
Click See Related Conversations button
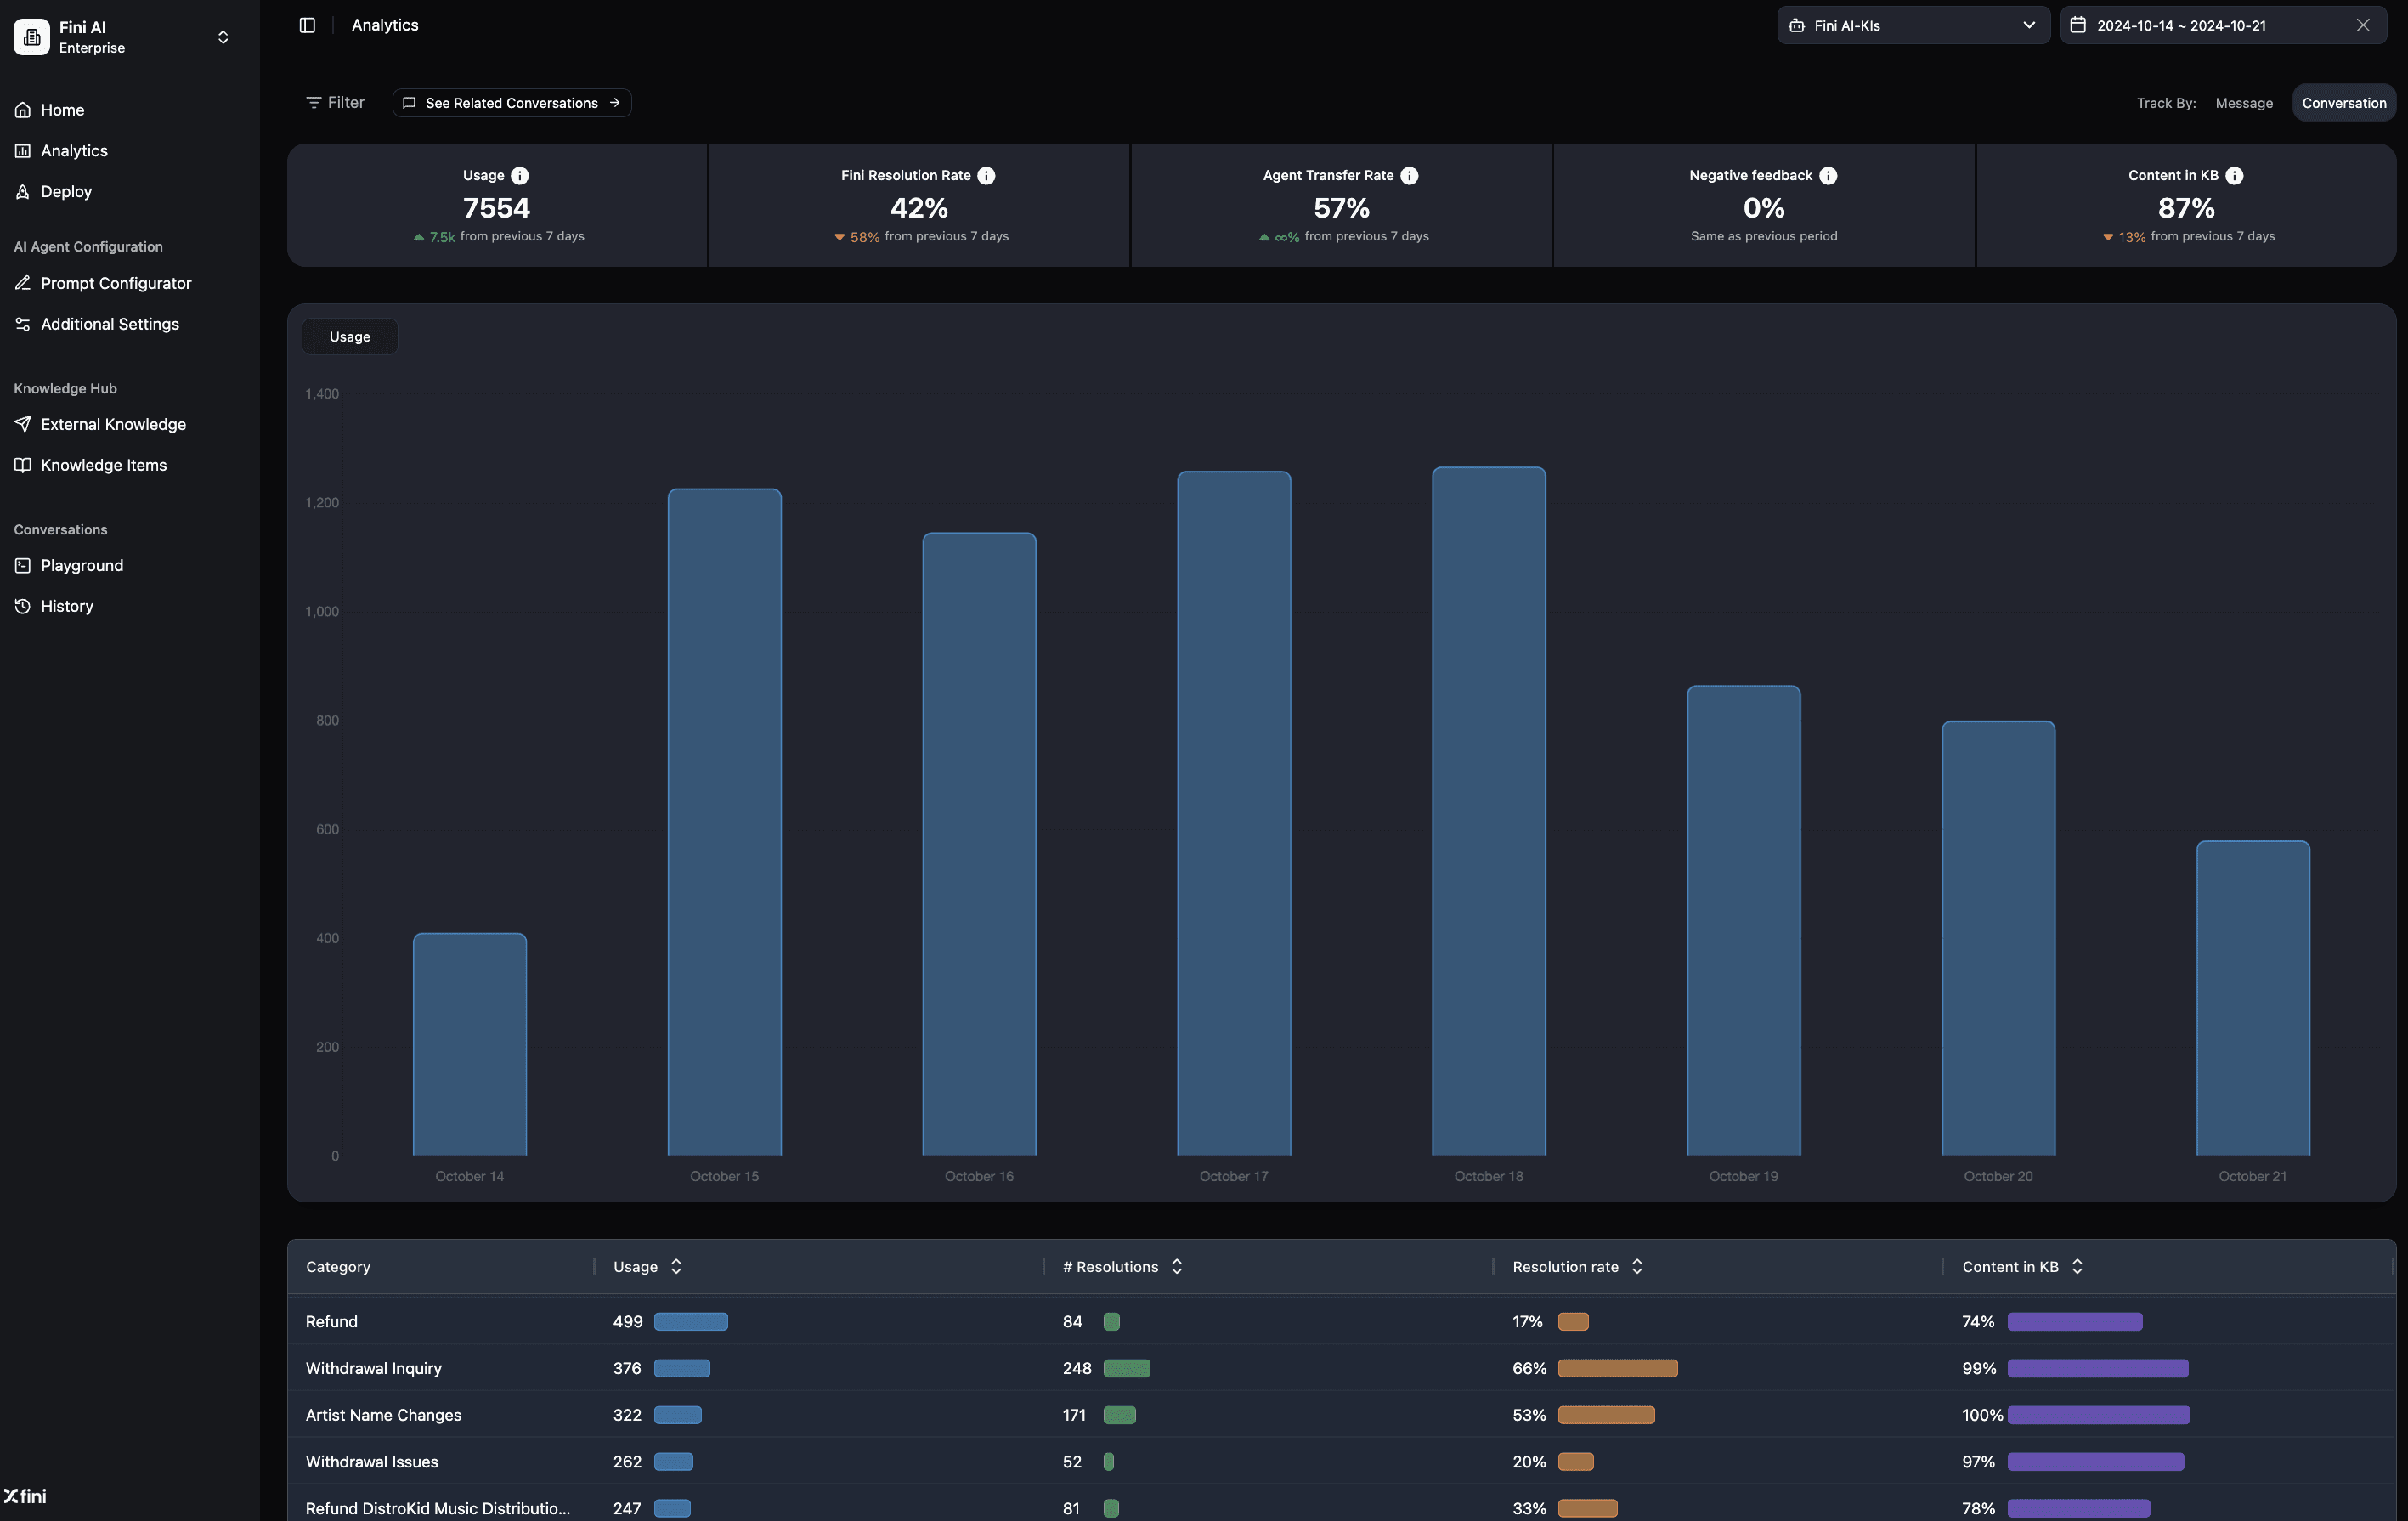tap(512, 103)
